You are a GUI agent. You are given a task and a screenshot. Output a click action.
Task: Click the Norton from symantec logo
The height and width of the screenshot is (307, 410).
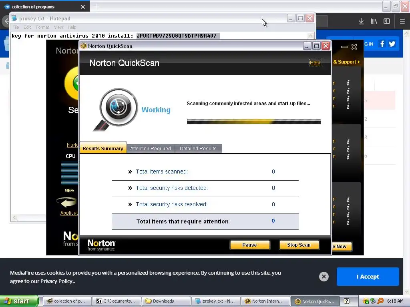coord(101,245)
